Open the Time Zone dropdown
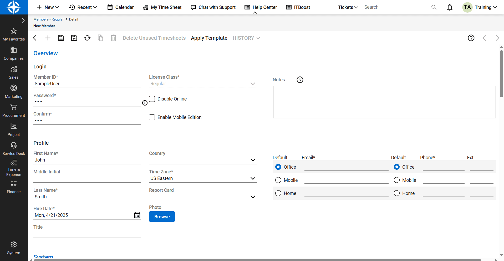 coord(253,178)
